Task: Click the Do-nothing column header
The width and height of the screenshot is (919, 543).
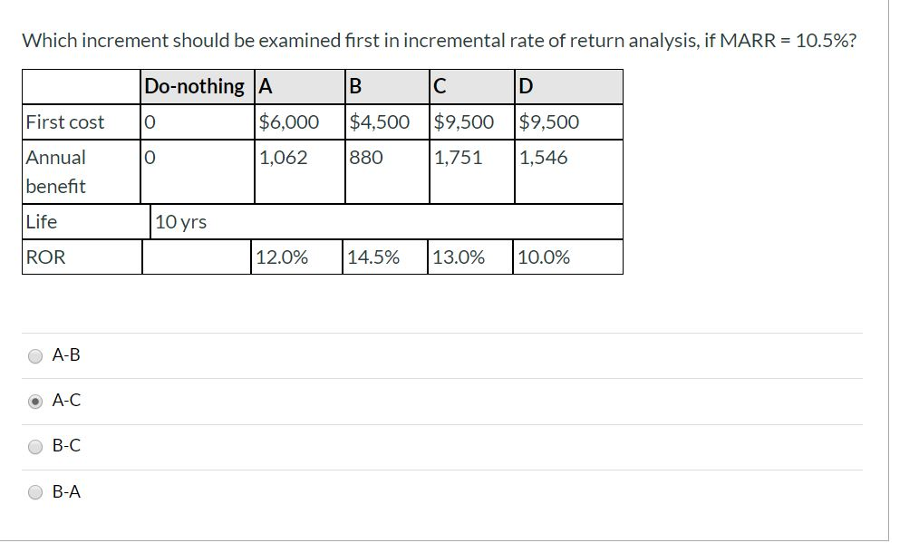Action: 193,85
